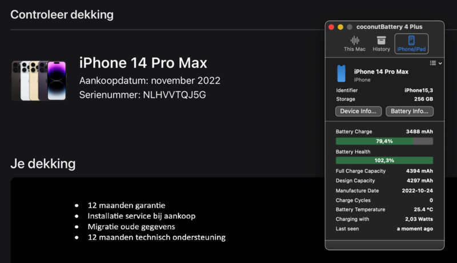Viewport: 457px width, 263px height.
Task: Click 'Migratie oude gegevens' list item
Action: click(x=131, y=226)
